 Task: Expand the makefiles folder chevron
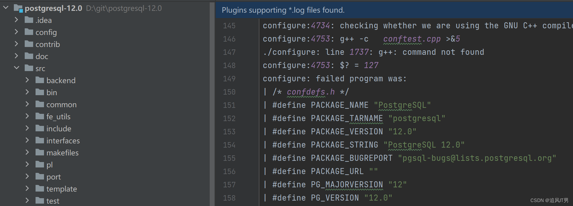tap(27, 152)
